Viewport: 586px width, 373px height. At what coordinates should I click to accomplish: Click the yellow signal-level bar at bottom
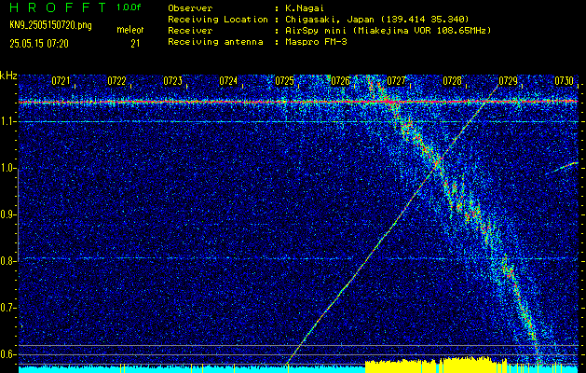click(435, 365)
